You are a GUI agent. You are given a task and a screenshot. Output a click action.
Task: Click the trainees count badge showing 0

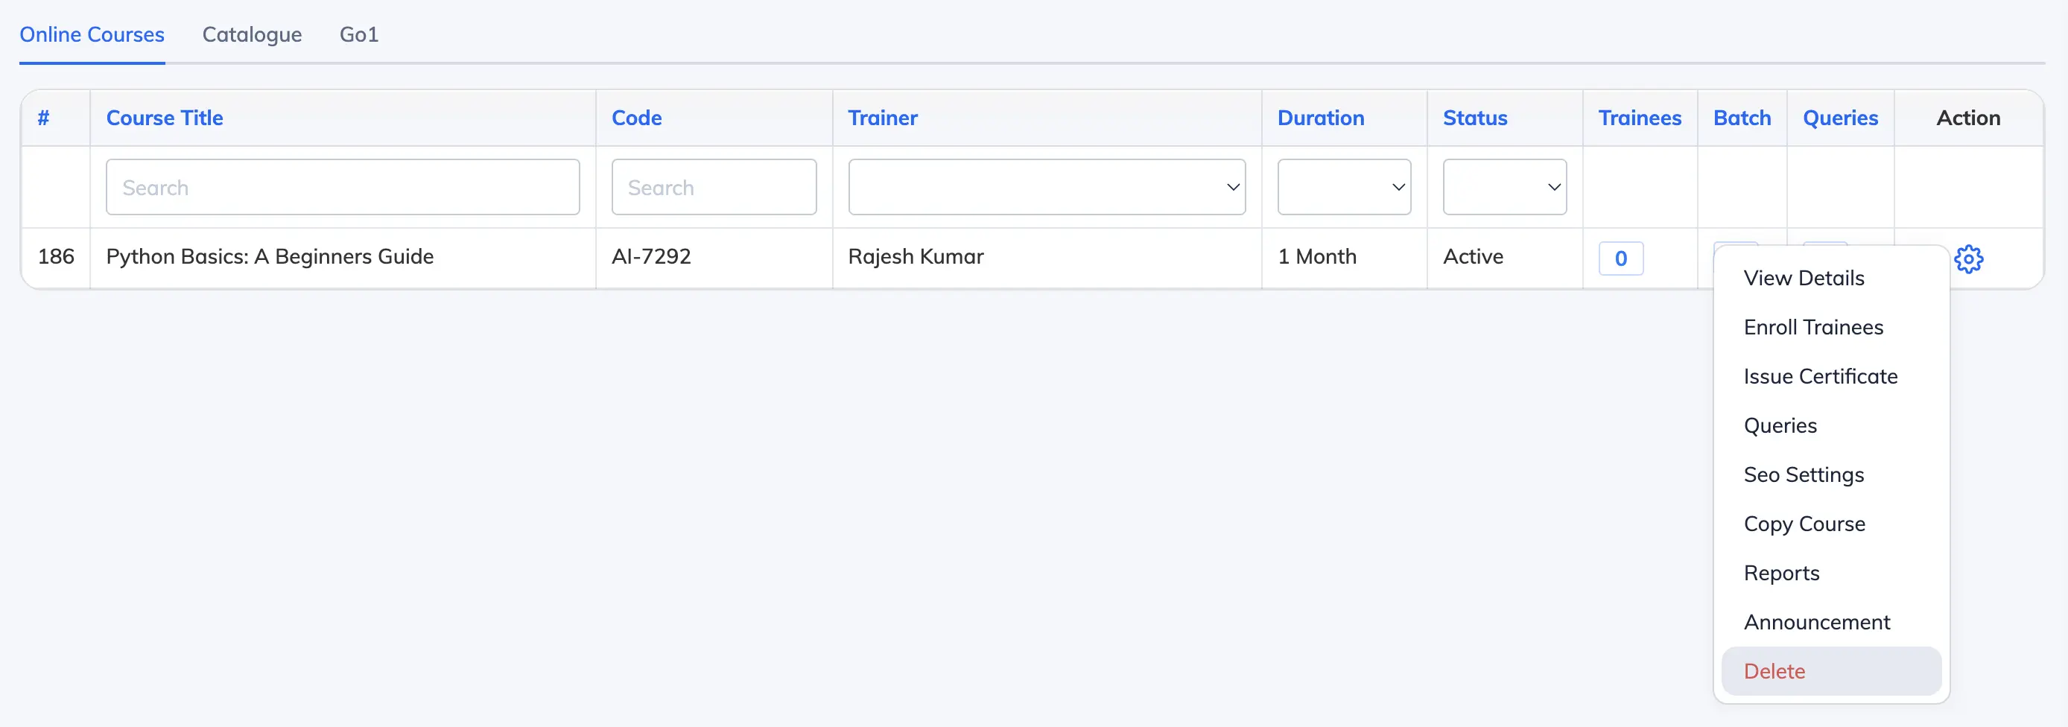[x=1621, y=258]
